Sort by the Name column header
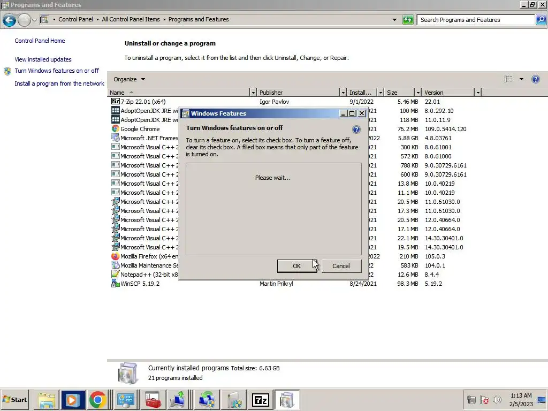 pyautogui.click(x=179, y=92)
